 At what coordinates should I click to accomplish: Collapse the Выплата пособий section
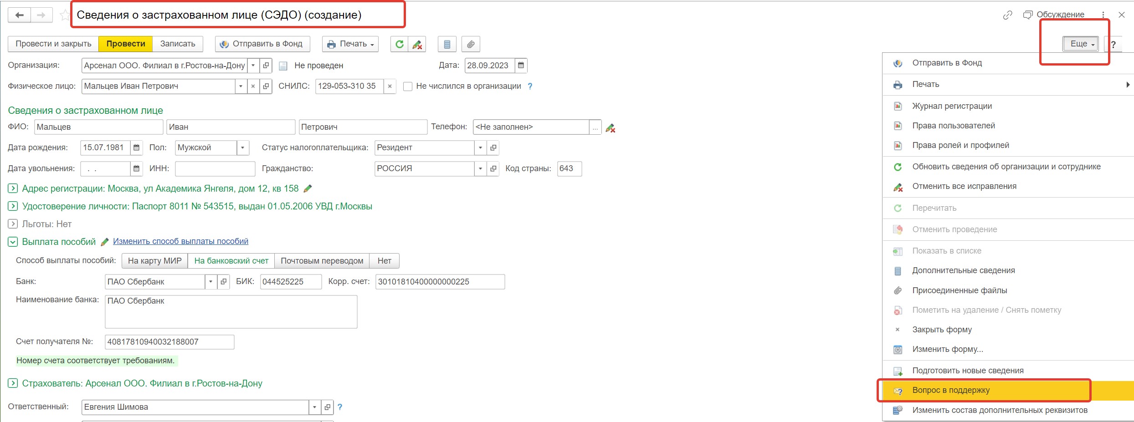coord(13,242)
